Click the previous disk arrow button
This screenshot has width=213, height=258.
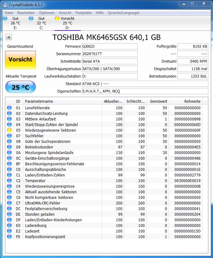(9, 37)
